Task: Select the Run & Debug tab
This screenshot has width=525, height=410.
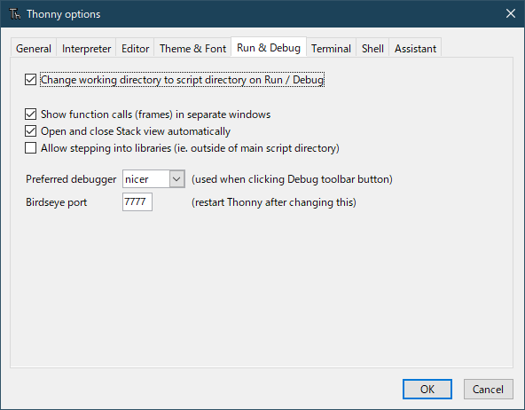Action: click(269, 48)
